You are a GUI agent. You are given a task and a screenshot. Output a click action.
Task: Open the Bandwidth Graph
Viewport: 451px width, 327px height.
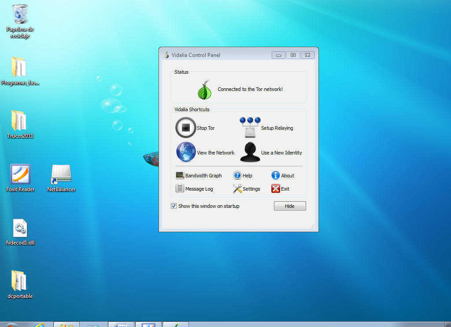(180, 175)
